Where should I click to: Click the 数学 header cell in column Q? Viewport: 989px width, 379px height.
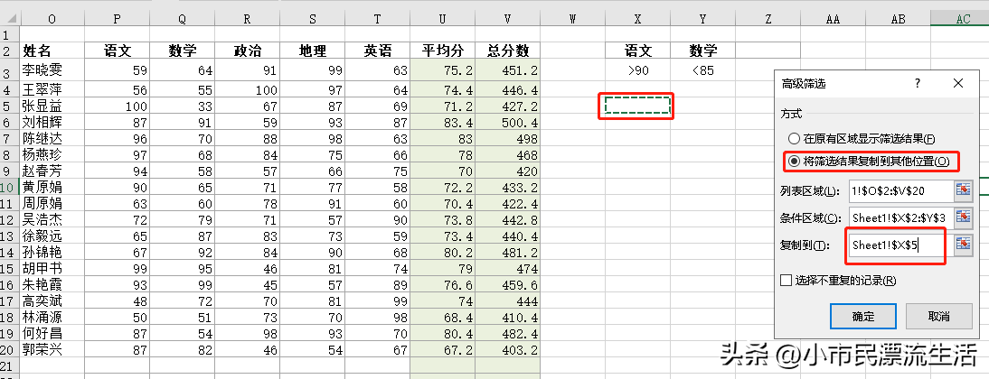(182, 51)
